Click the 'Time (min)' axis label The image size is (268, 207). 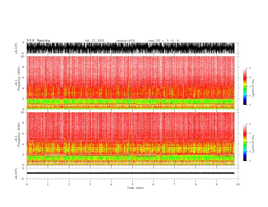point(135,188)
